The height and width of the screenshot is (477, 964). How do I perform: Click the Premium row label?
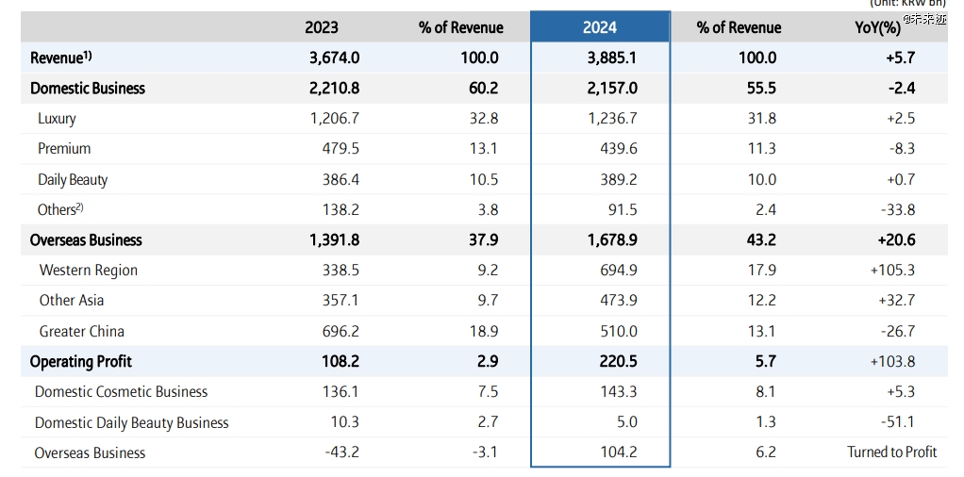[x=64, y=148]
